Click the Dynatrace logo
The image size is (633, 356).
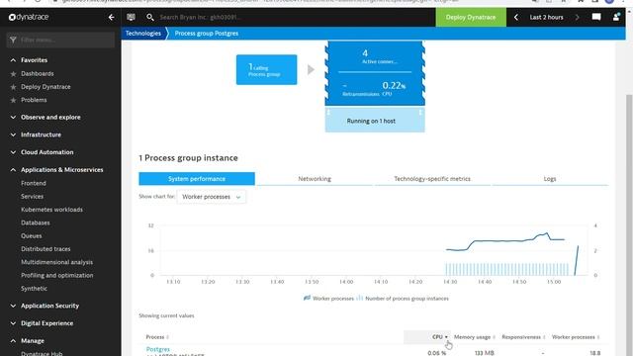tap(29, 17)
